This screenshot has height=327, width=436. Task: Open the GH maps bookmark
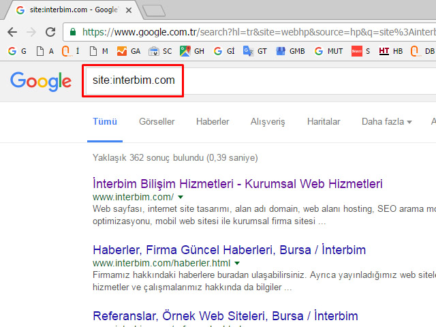pyautogui.click(x=192, y=51)
